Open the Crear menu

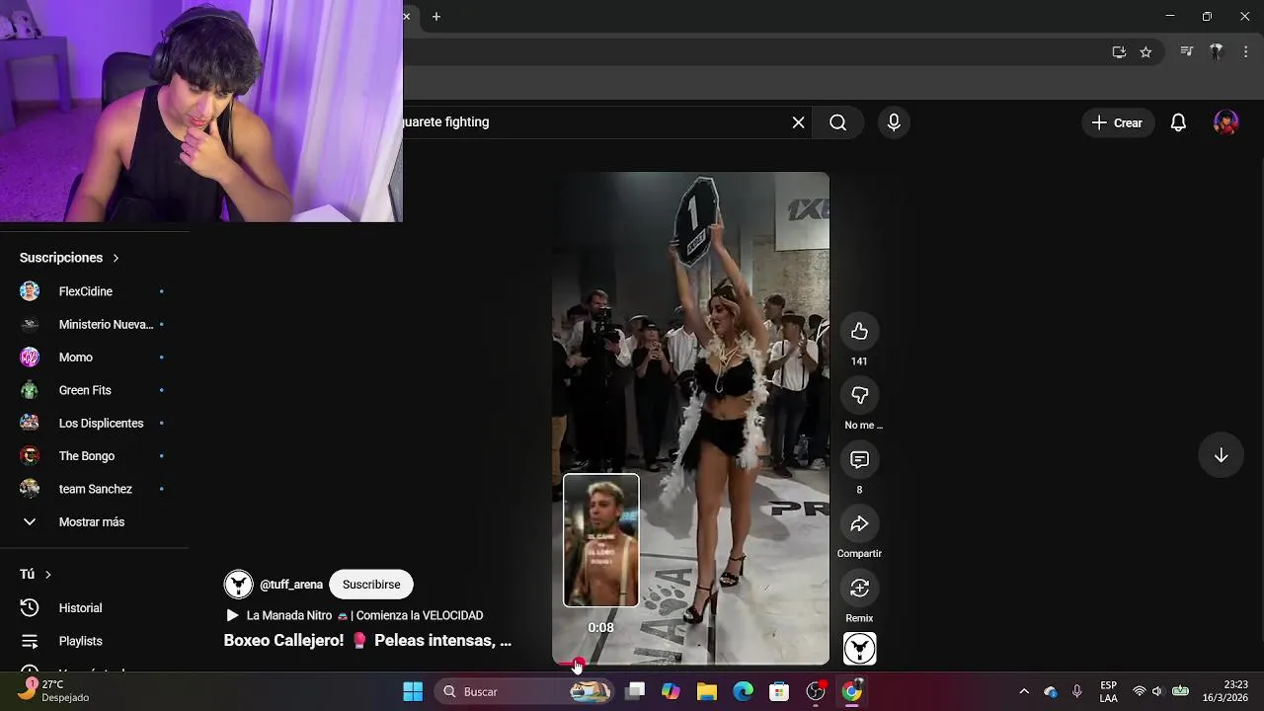click(1118, 122)
